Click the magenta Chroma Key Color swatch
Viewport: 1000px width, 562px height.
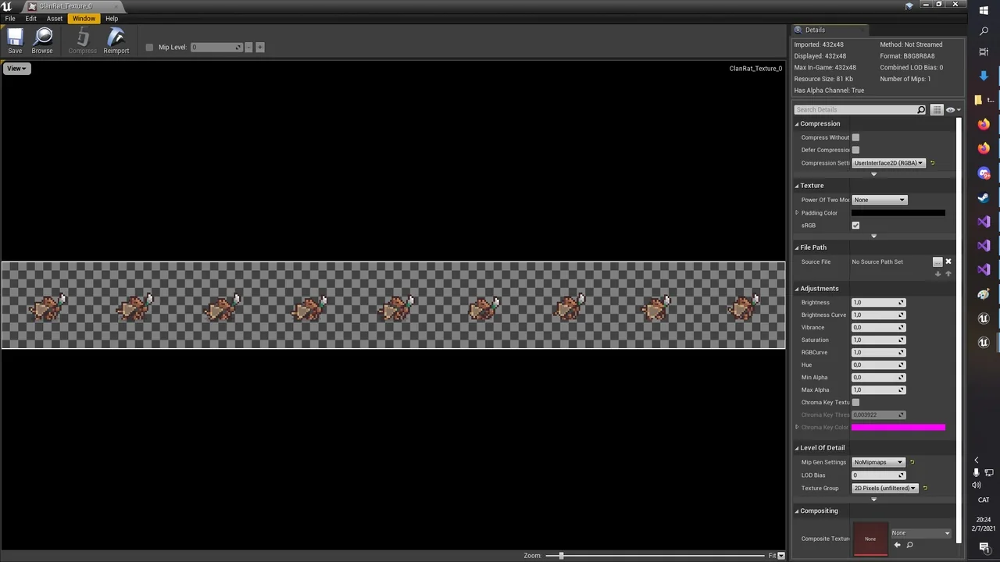click(x=898, y=428)
